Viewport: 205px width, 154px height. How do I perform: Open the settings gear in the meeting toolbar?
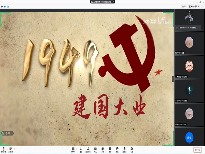(132, 149)
